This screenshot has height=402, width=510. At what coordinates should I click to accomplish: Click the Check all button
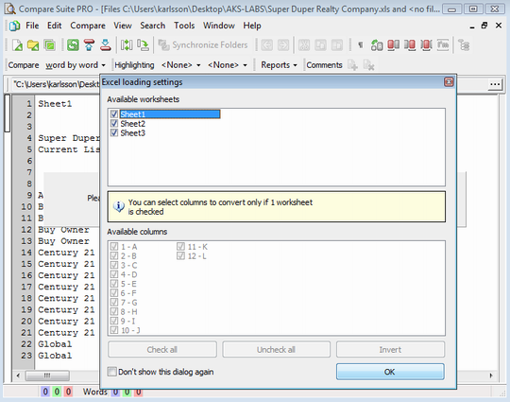coord(162,350)
